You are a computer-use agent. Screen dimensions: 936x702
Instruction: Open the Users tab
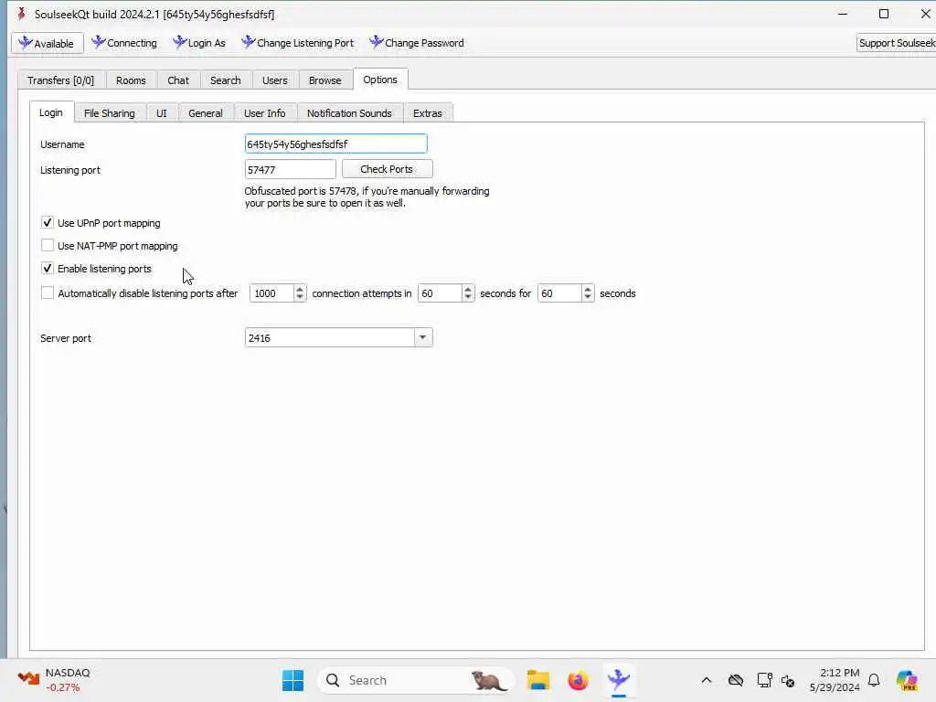[274, 80]
